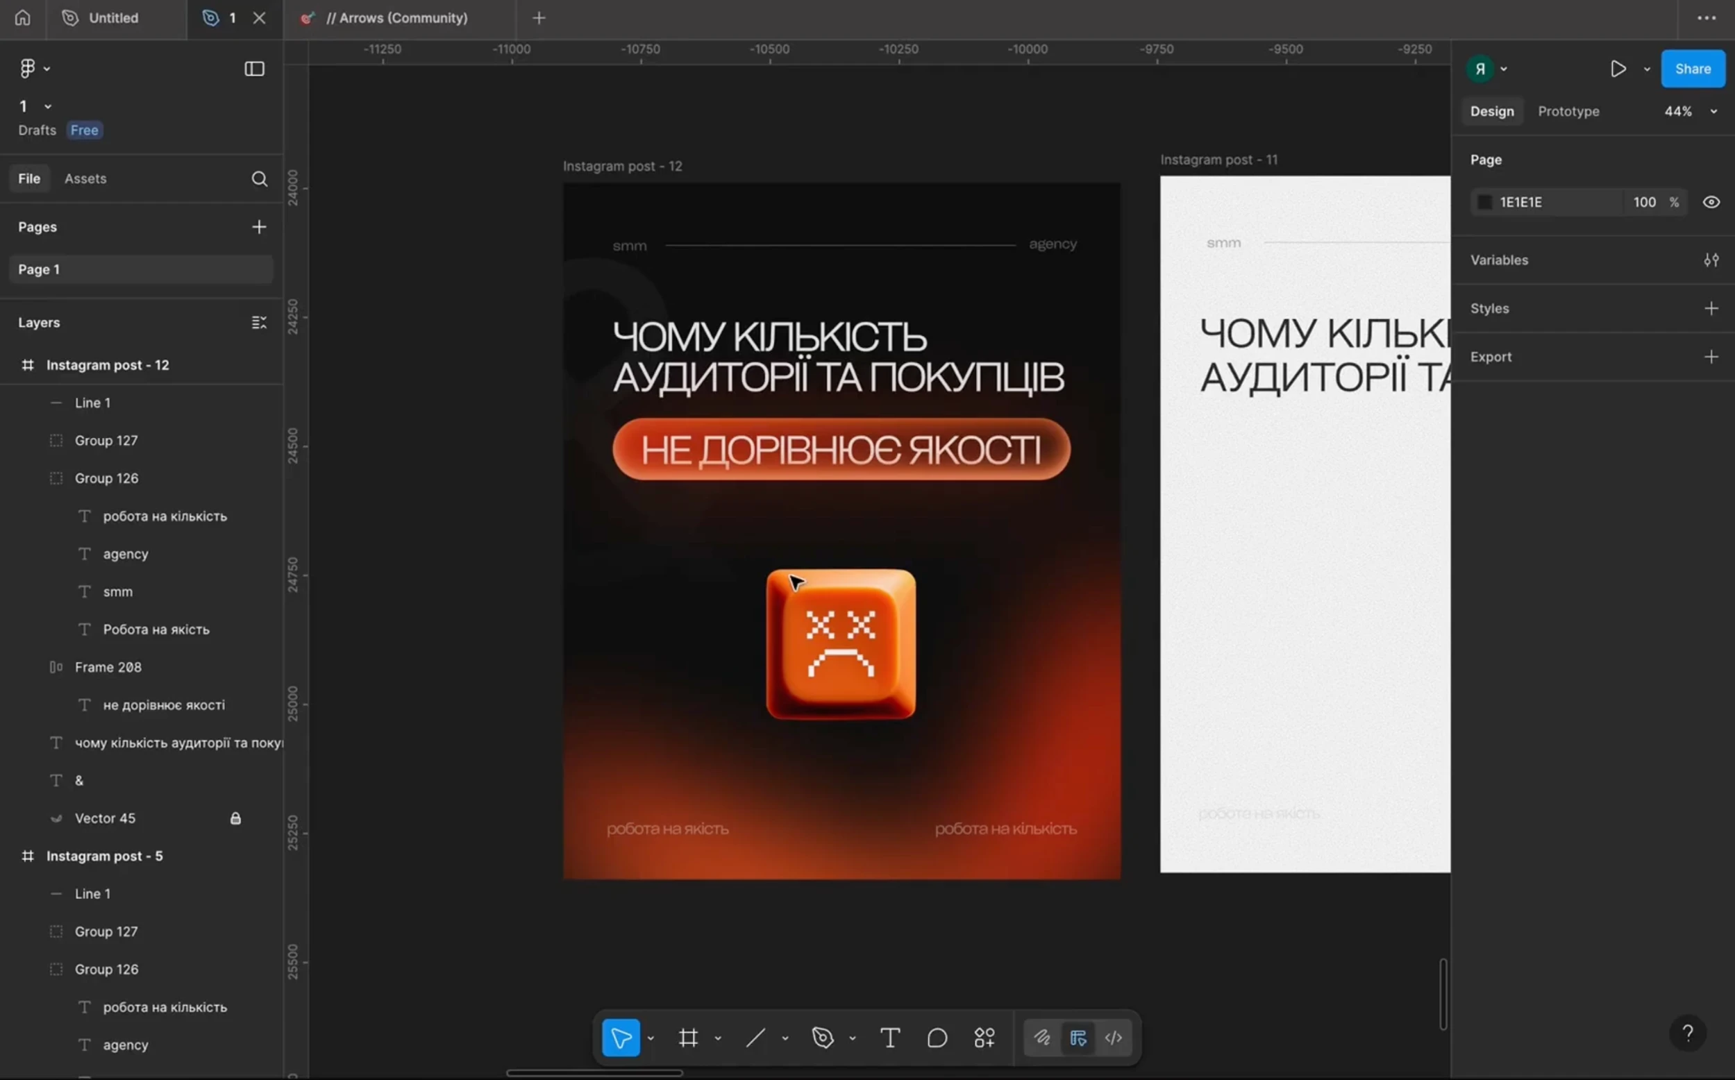Select the Pen tool
This screenshot has height=1080, width=1735.
click(x=823, y=1038)
